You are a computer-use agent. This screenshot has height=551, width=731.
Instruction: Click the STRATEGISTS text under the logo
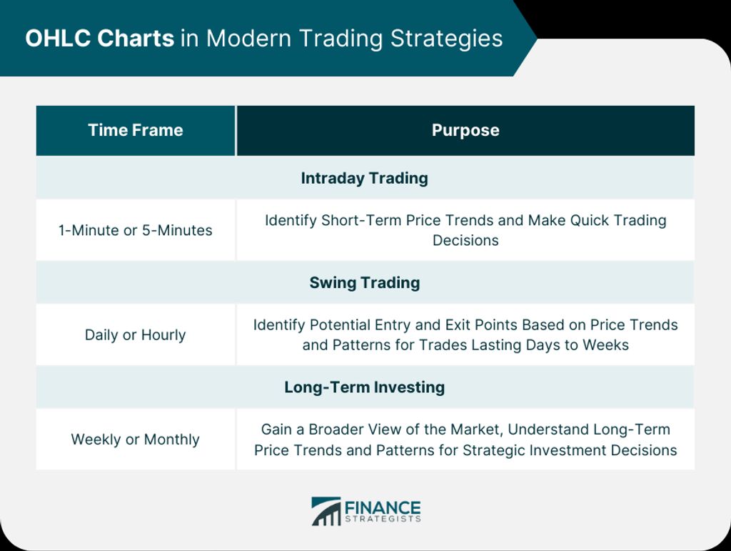coord(383,519)
